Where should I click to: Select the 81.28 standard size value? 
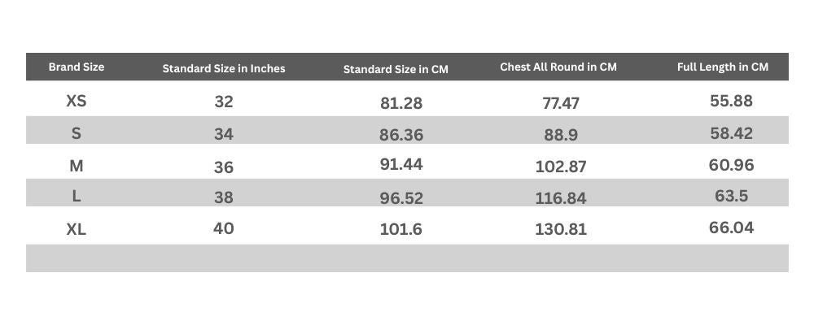pos(401,103)
